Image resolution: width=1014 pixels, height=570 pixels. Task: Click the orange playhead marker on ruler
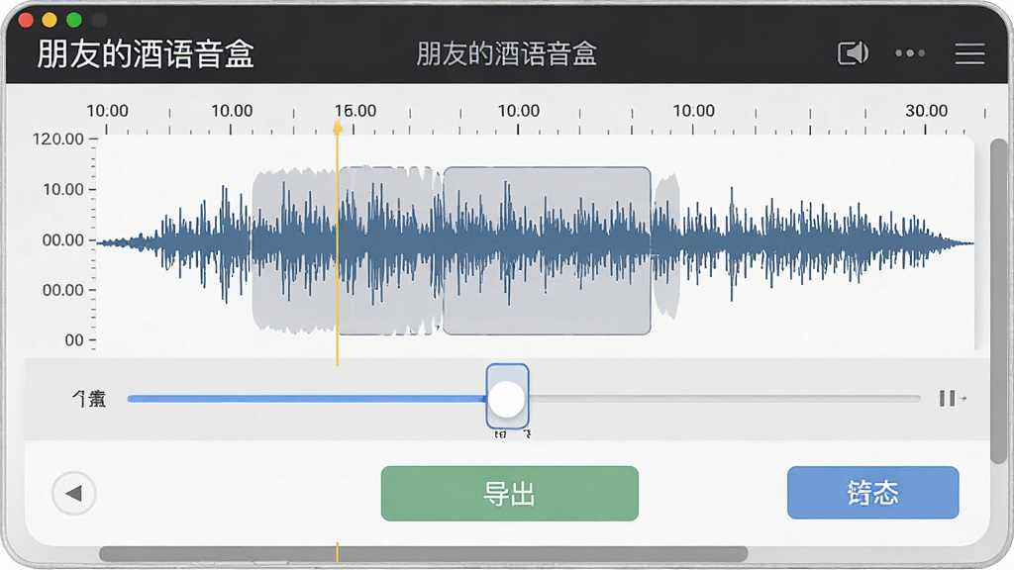(337, 128)
